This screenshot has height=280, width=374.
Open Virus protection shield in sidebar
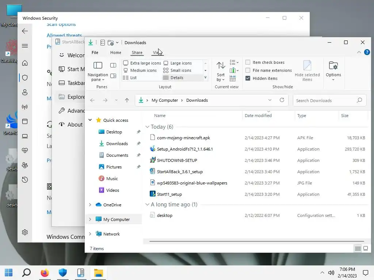25,78
